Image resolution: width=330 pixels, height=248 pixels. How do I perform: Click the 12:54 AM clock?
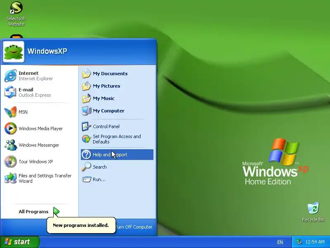click(x=315, y=242)
